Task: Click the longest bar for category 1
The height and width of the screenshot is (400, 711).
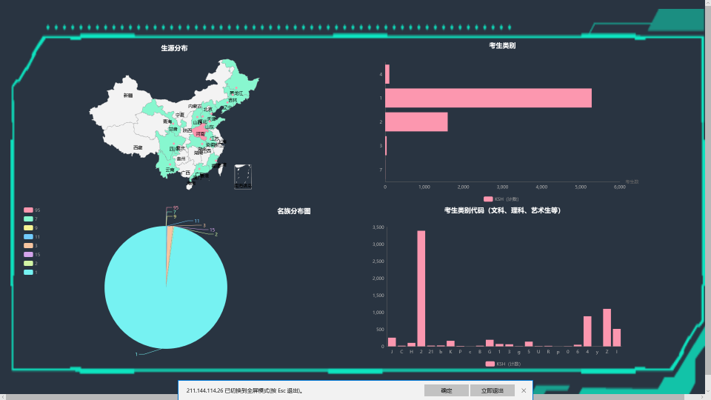Action: click(x=488, y=98)
